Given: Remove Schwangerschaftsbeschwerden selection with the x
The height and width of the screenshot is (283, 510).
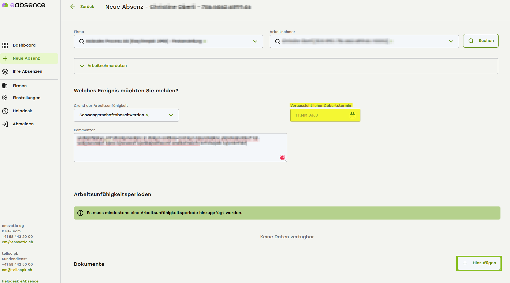Looking at the screenshot, I should (147, 115).
